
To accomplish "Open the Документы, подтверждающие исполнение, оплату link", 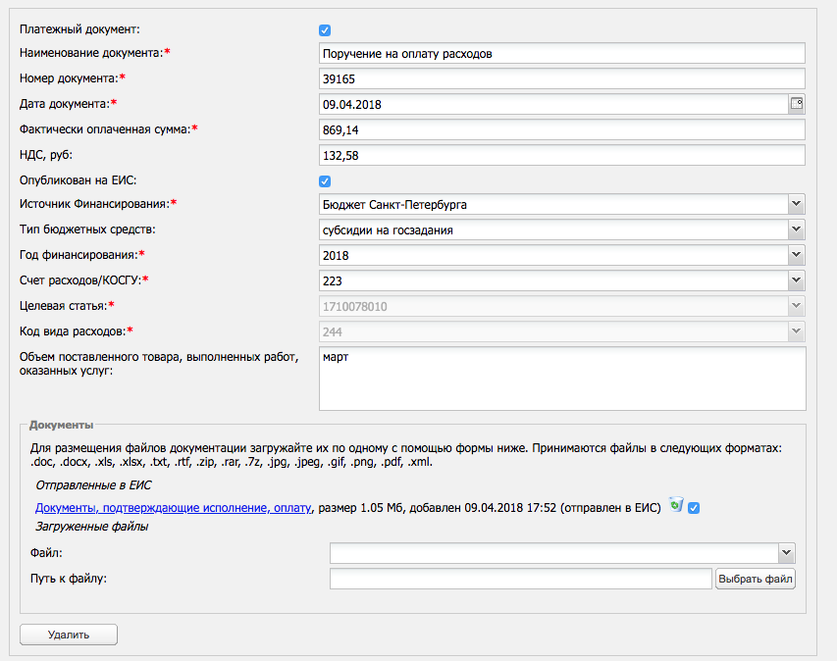I will pyautogui.click(x=174, y=507).
